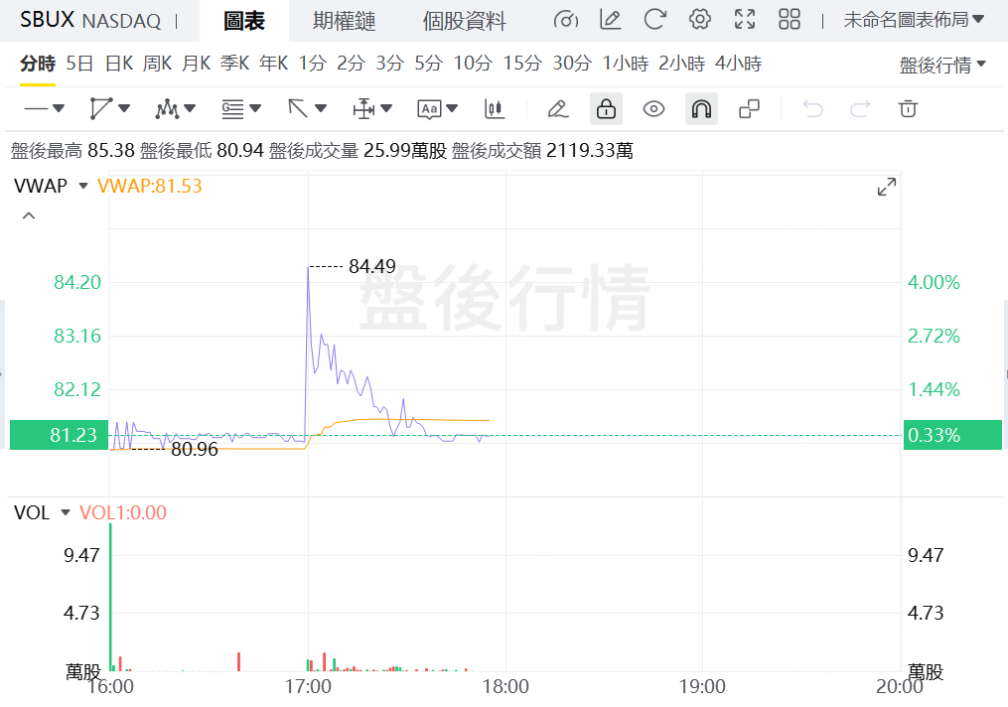Select the Fibonacci levels tool
This screenshot has height=707, width=1008.
pos(232,109)
